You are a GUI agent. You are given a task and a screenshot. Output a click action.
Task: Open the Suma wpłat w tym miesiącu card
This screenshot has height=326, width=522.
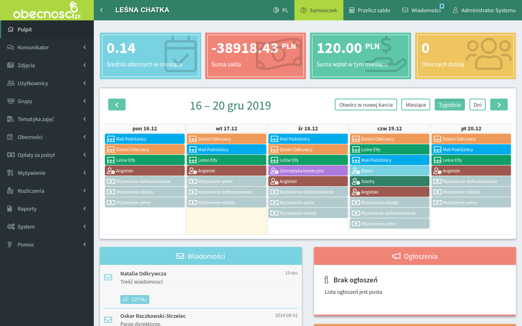coord(361,56)
